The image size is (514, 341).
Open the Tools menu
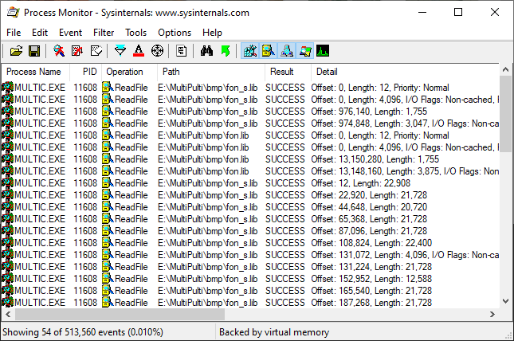click(135, 33)
